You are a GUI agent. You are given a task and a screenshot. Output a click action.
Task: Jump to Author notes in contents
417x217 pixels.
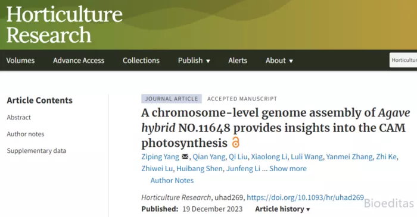[26, 134]
